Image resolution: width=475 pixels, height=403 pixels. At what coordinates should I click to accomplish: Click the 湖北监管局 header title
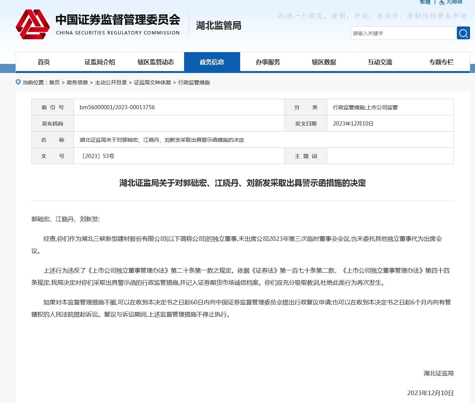click(219, 26)
